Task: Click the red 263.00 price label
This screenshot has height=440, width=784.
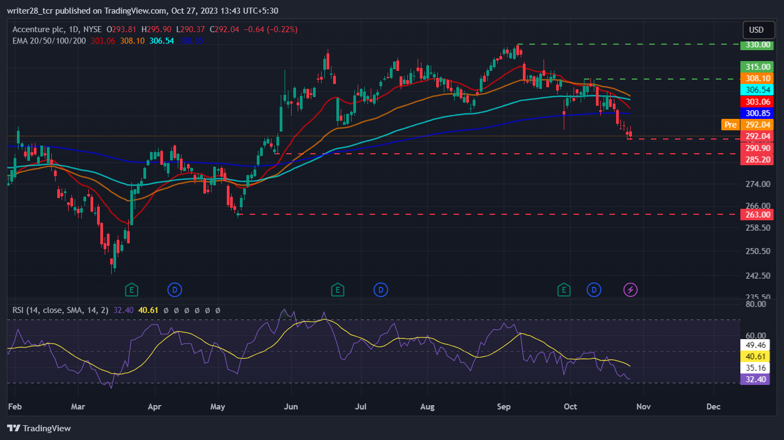Action: [757, 214]
